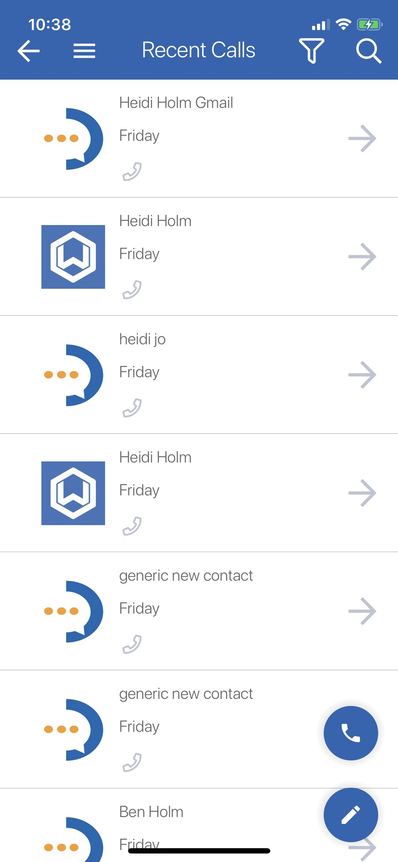
Task: Search recent calls with magnifier icon
Action: coord(368,51)
